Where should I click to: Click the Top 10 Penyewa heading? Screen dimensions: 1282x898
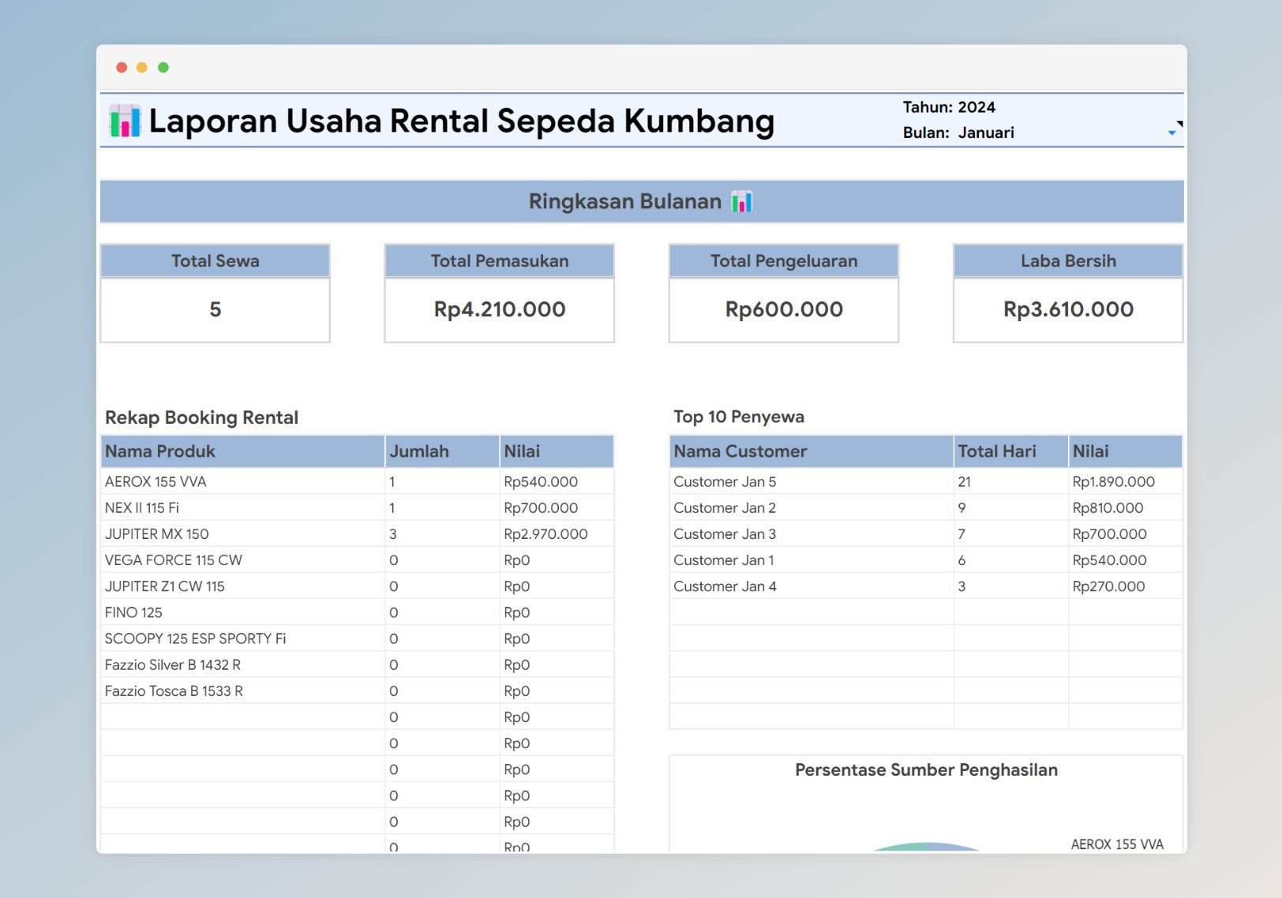coord(739,417)
